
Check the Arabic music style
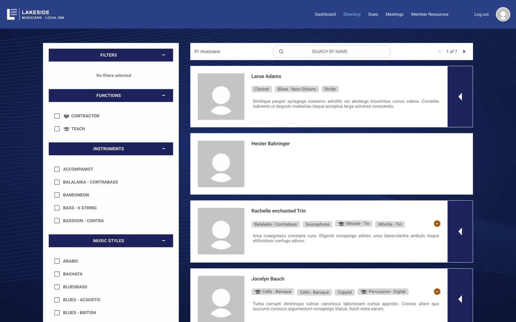57,261
